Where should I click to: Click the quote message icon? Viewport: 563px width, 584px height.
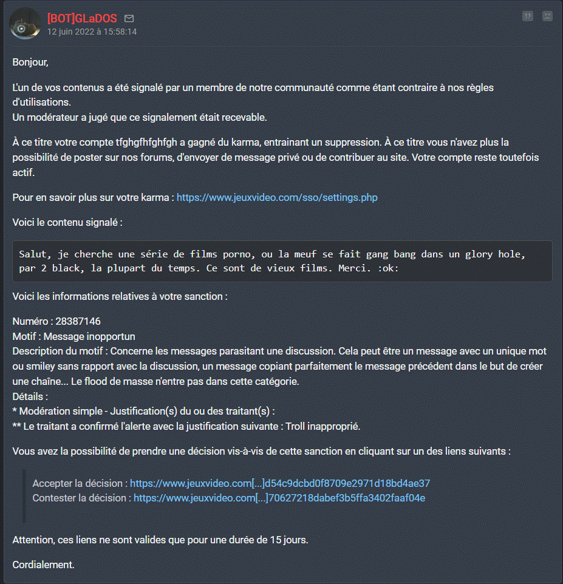(x=527, y=16)
